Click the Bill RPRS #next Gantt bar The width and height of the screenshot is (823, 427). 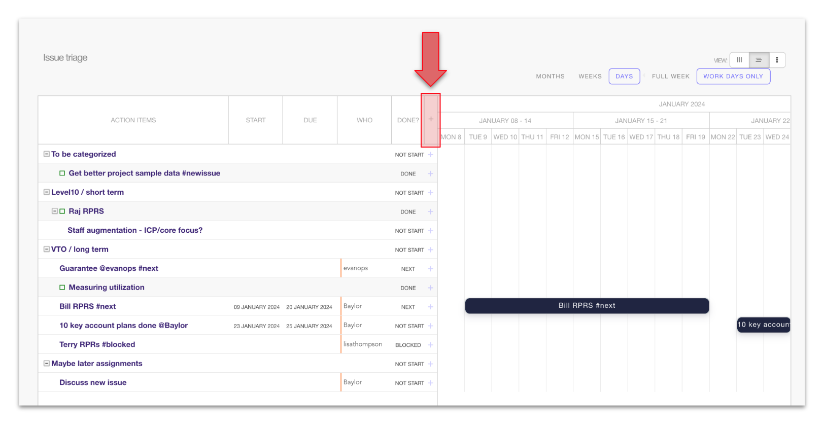[x=587, y=306]
